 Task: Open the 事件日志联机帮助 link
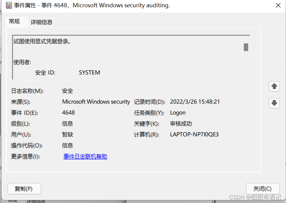85,156
